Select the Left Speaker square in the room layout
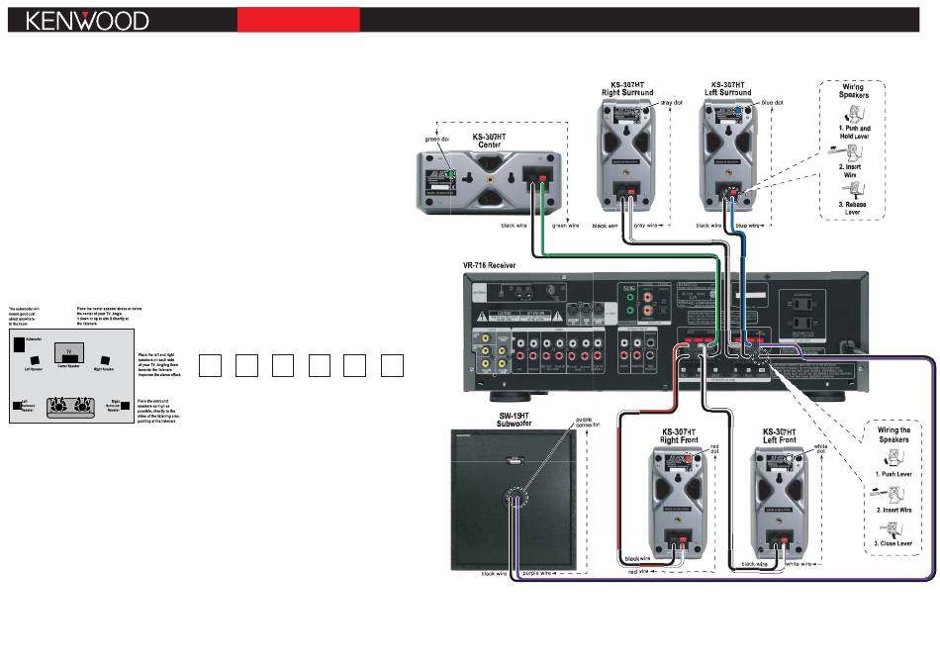The image size is (940, 668). coord(35,360)
